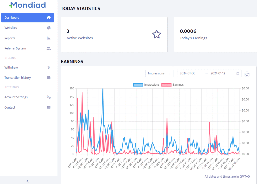Toggle Earnings series in chart legend
The width and height of the screenshot is (257, 184).
pos(173,85)
